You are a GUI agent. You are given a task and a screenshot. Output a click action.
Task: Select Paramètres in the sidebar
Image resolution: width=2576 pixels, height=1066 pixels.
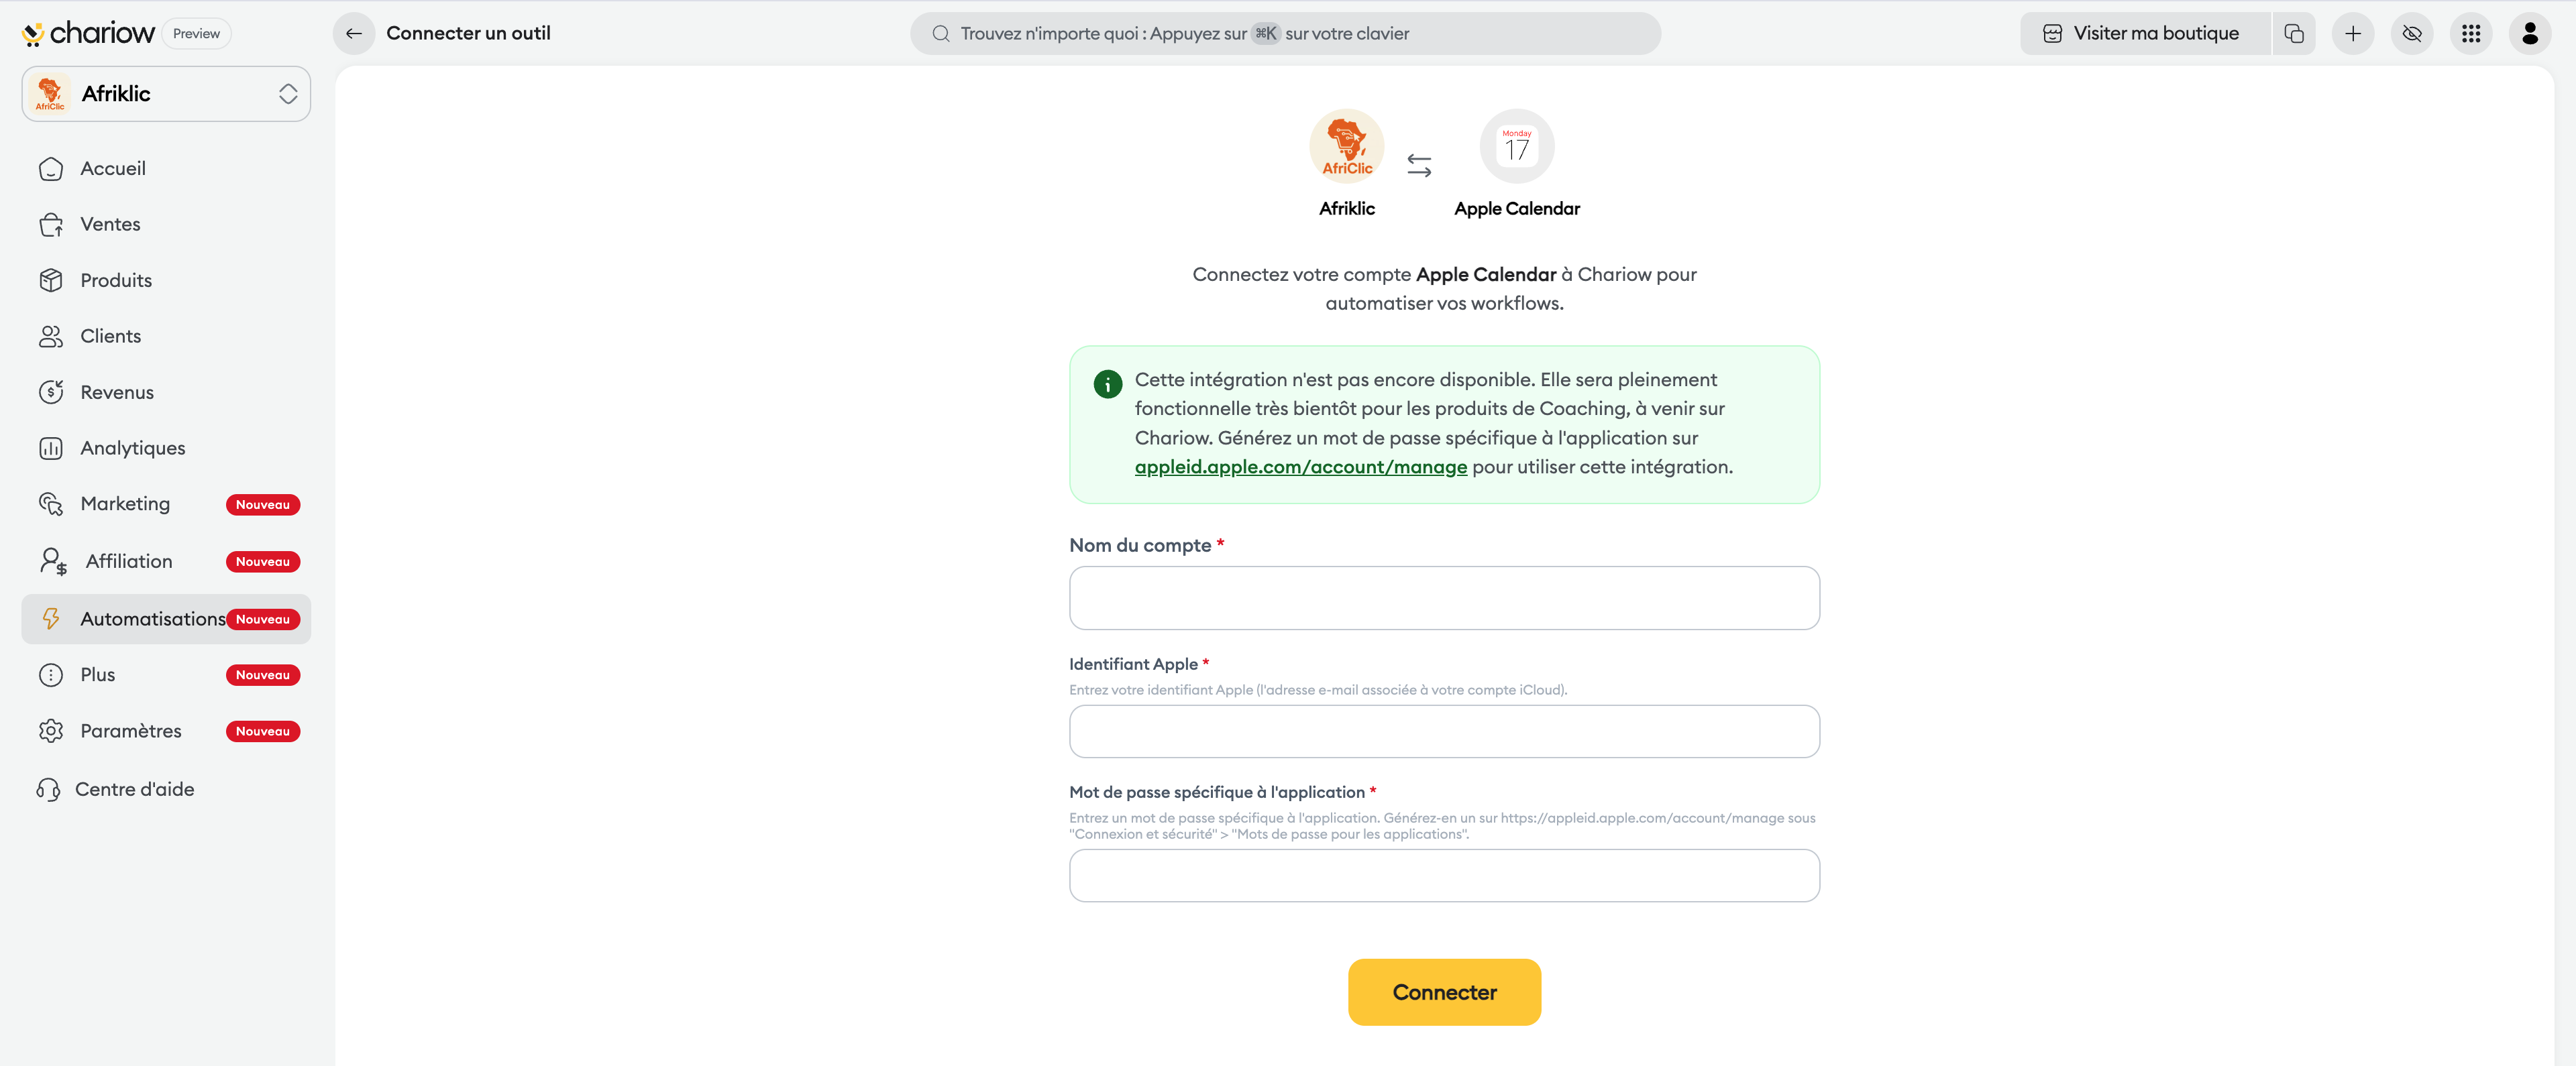pos(131,731)
